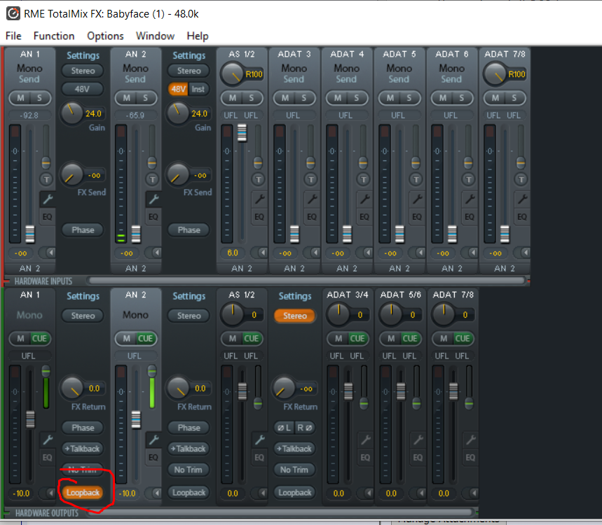602x525 pixels.
Task: Open EQ on AN 1 output channel
Action: tap(47, 458)
